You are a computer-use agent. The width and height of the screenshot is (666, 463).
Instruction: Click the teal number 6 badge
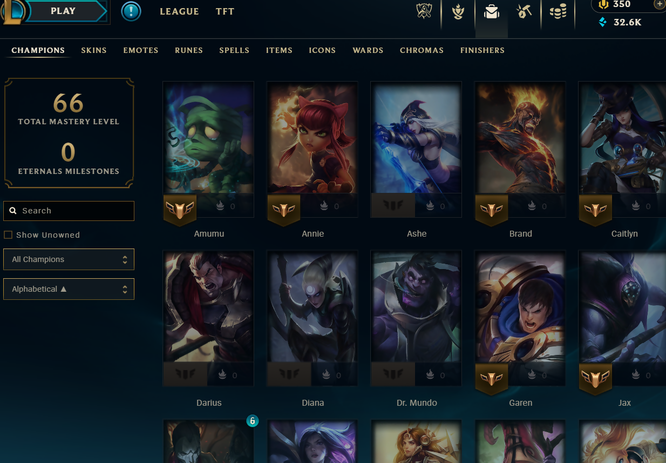pyautogui.click(x=252, y=420)
